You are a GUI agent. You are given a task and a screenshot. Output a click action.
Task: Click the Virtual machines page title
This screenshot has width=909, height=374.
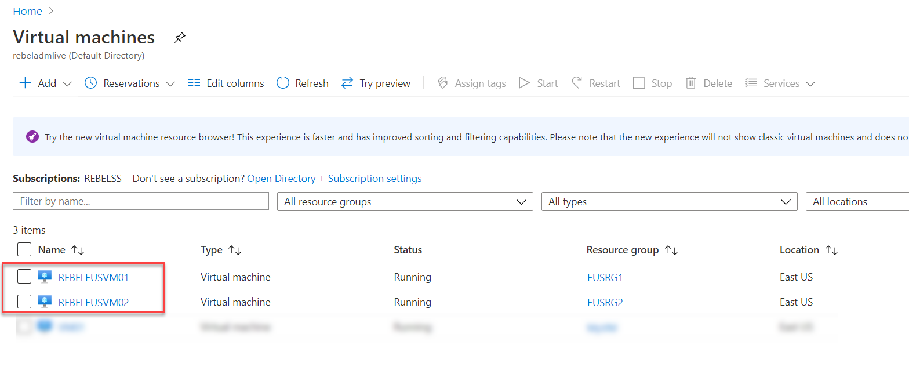coord(84,37)
